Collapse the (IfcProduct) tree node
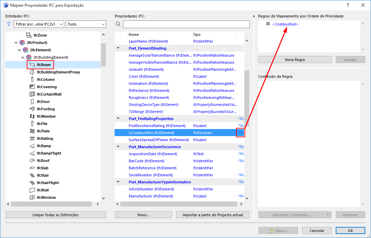 click(16, 43)
